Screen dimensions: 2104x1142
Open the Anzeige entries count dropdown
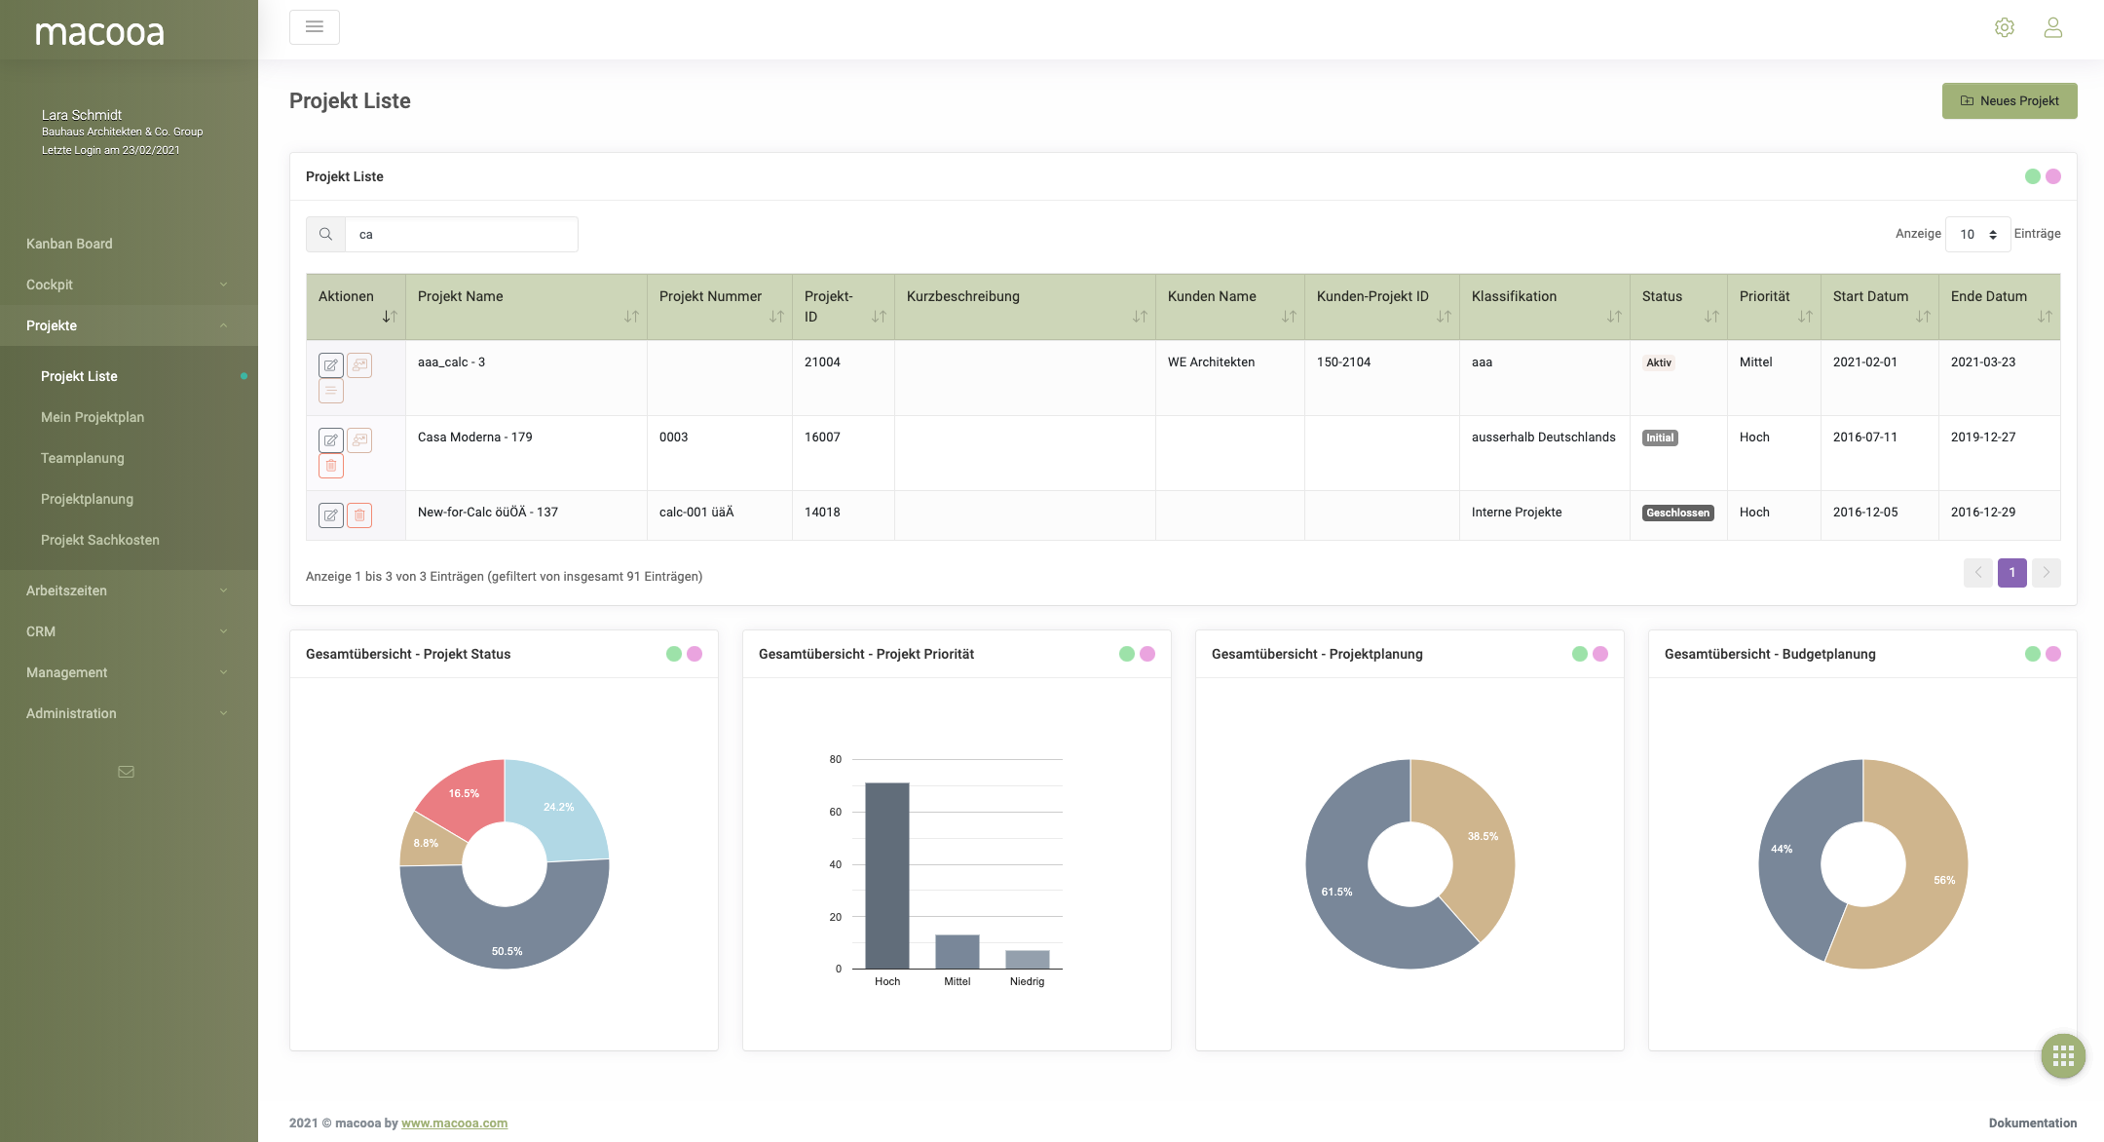click(x=1977, y=235)
